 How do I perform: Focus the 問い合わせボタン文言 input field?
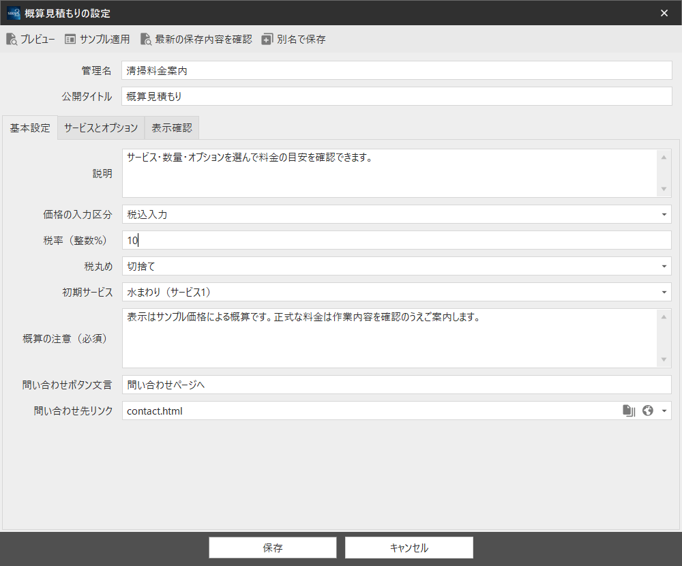click(x=397, y=385)
